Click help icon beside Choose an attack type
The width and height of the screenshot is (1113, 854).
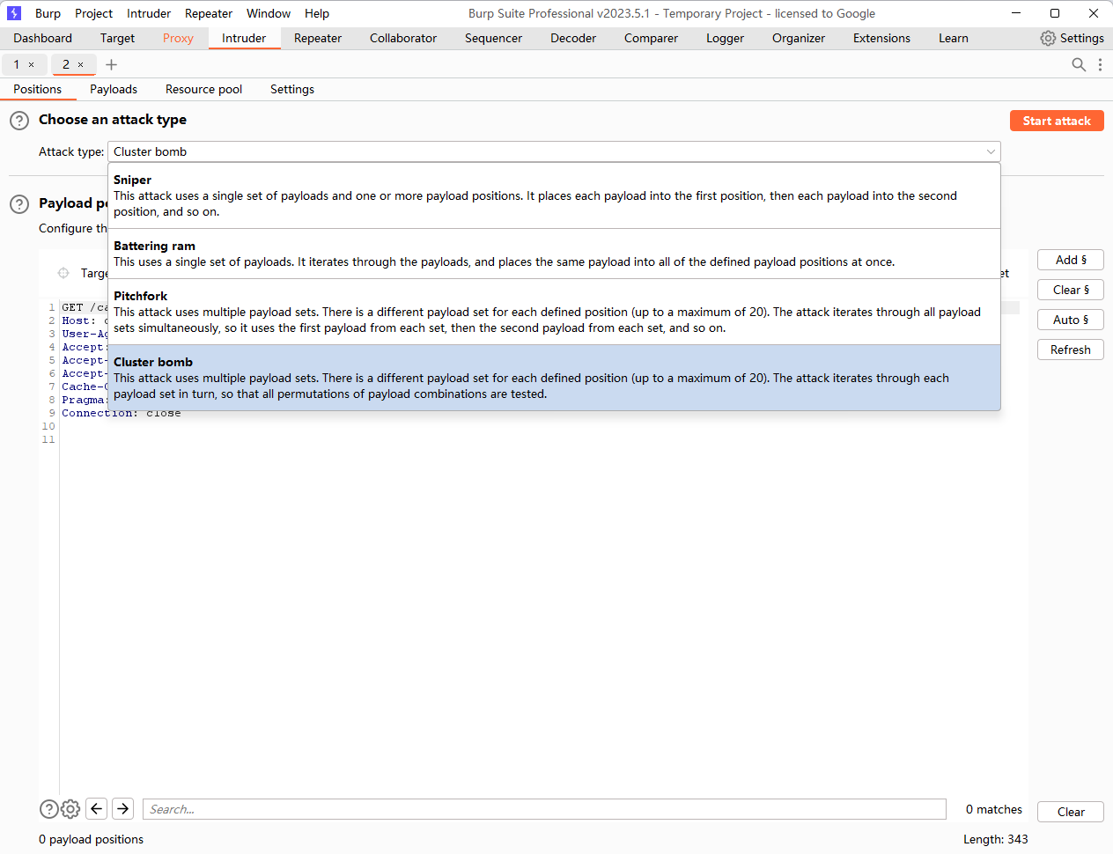tap(19, 121)
